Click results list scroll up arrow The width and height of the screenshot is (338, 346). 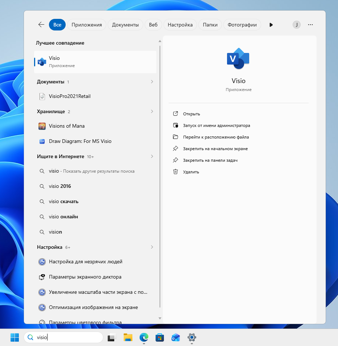[x=160, y=41]
